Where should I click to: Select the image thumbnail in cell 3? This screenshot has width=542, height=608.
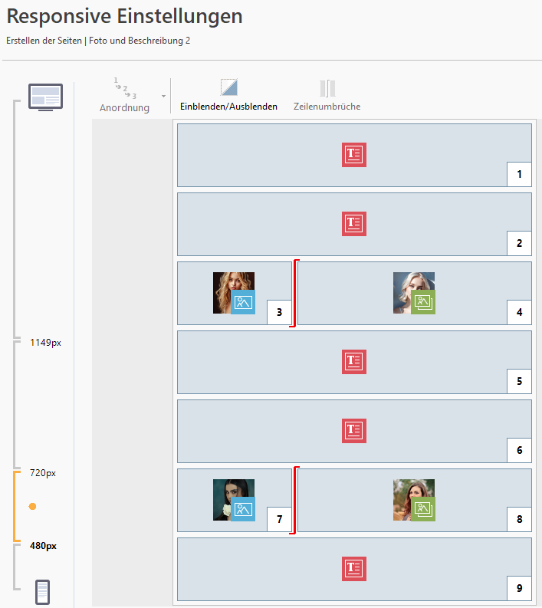click(x=234, y=293)
